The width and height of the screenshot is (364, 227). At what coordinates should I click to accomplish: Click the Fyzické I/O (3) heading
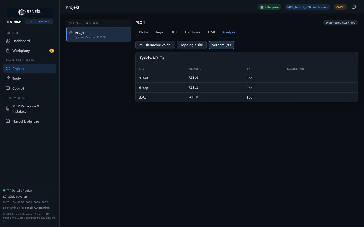click(152, 58)
